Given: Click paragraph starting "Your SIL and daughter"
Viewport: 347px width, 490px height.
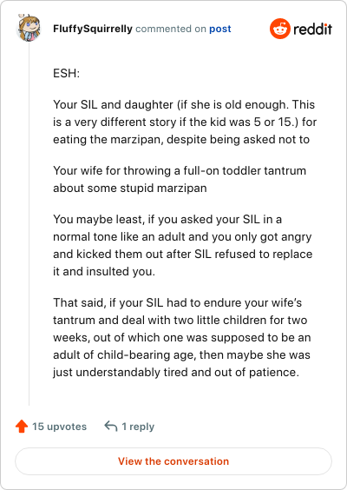Looking at the screenshot, I should pos(185,122).
